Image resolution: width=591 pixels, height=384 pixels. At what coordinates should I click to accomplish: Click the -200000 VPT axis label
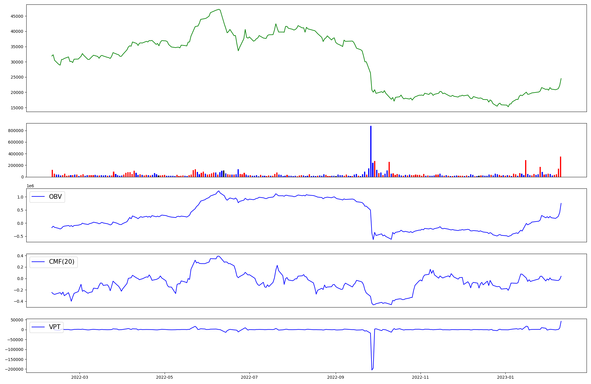point(14,369)
